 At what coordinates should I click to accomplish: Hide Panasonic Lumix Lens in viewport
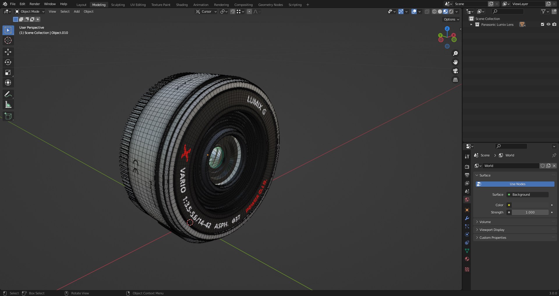pos(548,24)
